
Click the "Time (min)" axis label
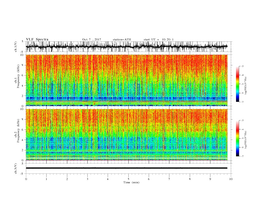131,182
